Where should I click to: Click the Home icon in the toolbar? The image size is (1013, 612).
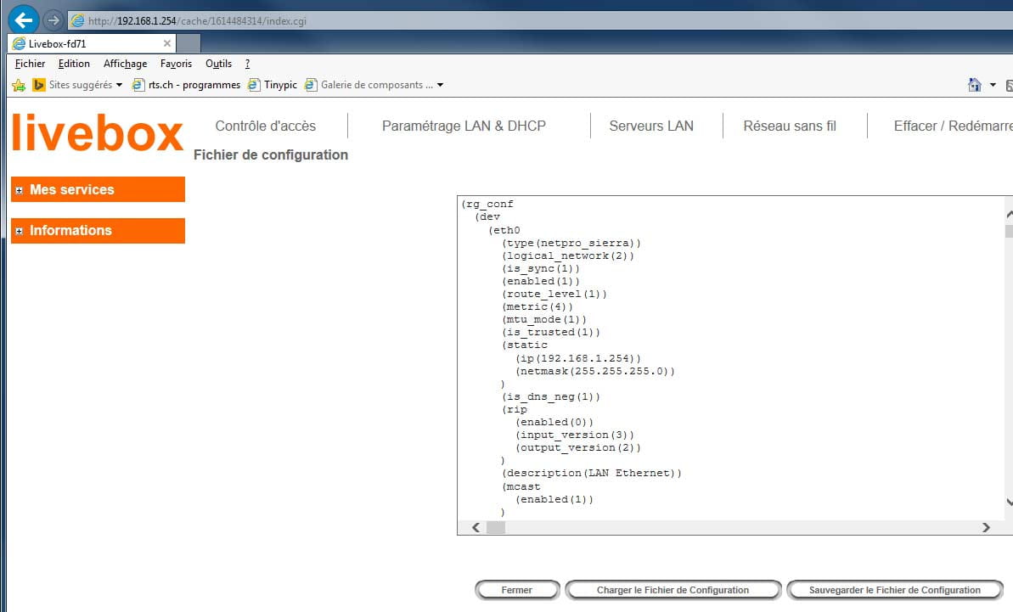tap(974, 85)
